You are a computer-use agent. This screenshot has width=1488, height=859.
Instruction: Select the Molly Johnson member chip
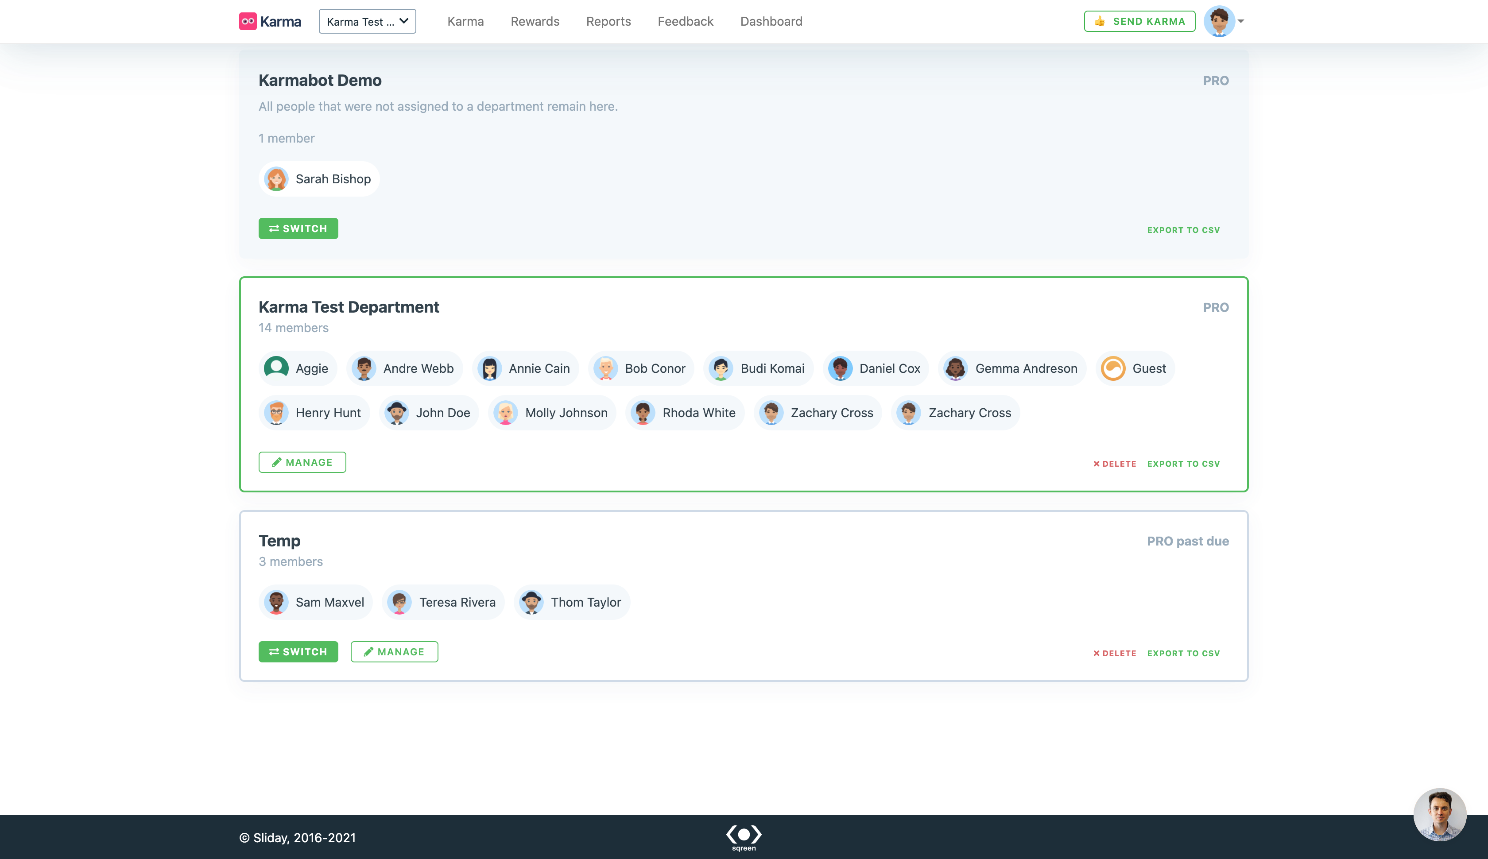[x=552, y=413]
